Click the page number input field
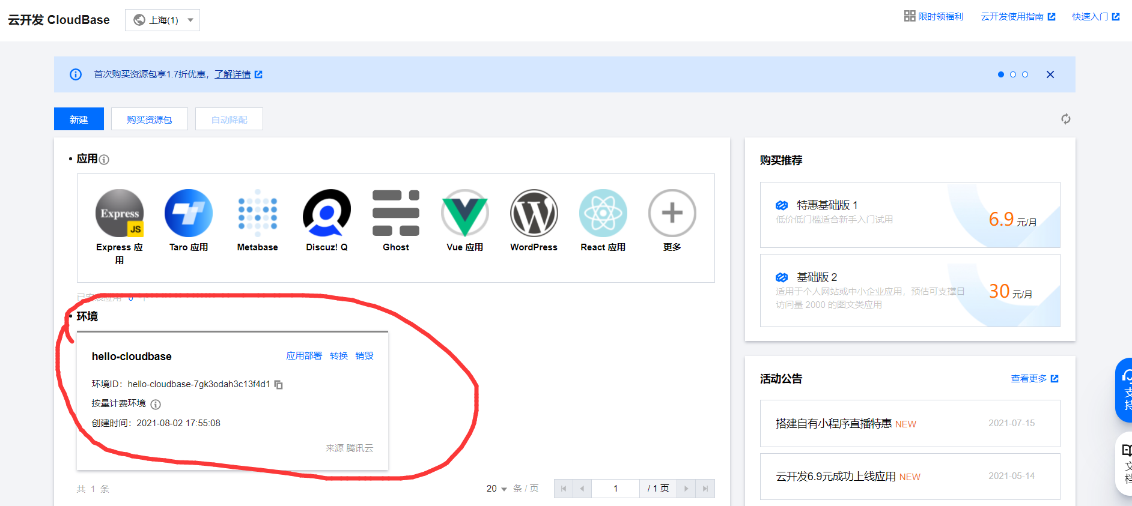Viewport: 1132px width, 506px height. click(x=616, y=489)
